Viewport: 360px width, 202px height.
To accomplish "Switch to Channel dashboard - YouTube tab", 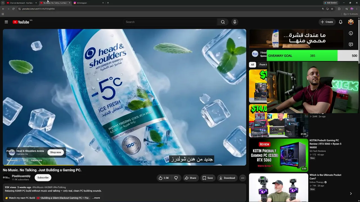I will pyautogui.click(x=22, y=3).
